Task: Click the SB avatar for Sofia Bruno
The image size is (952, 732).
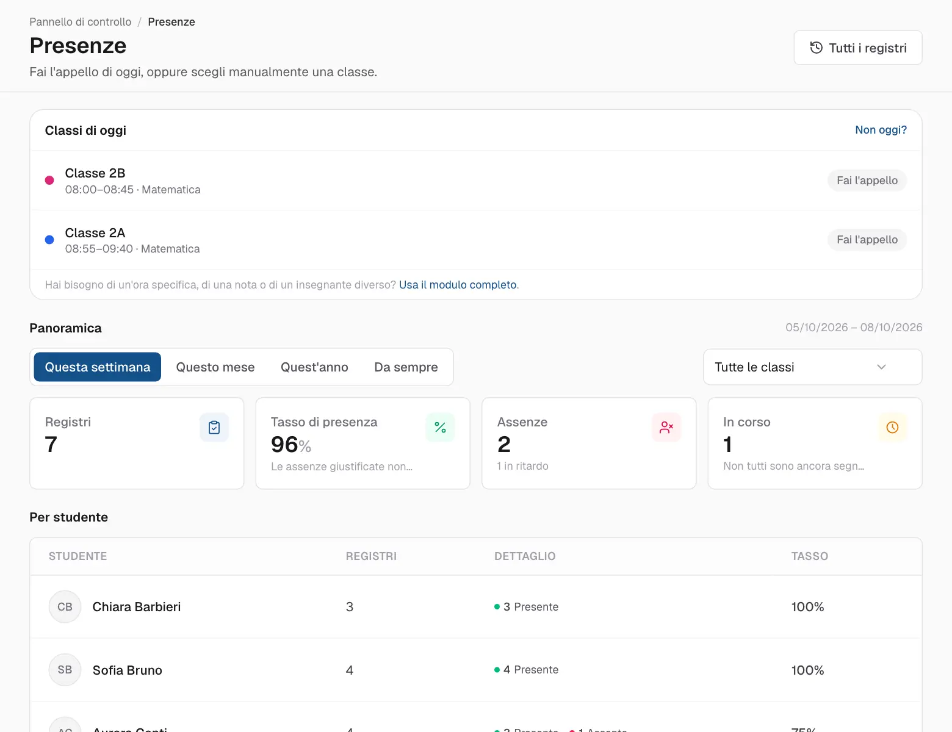Action: coord(65,670)
